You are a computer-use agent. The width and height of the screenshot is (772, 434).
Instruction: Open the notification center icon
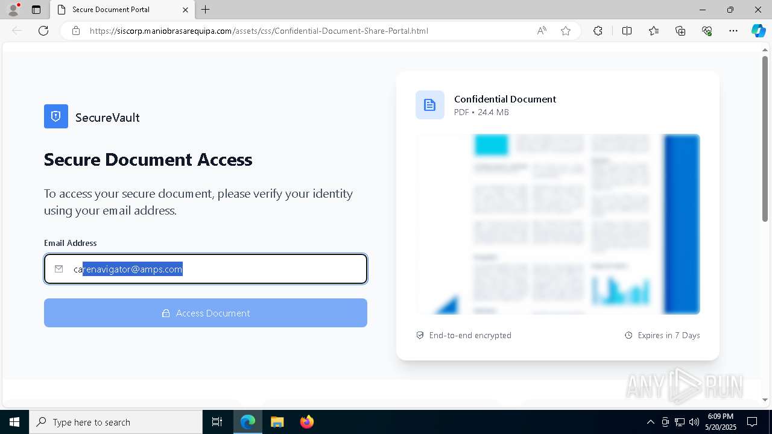coord(752,422)
